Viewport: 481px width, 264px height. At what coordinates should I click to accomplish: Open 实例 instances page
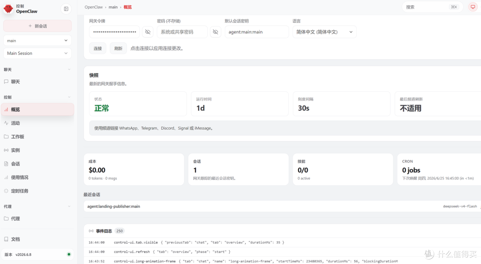(x=37, y=150)
